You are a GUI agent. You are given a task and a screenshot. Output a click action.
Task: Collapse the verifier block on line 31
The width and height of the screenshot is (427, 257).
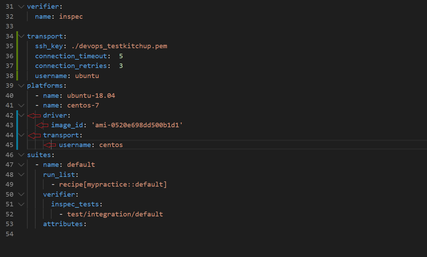click(21, 6)
